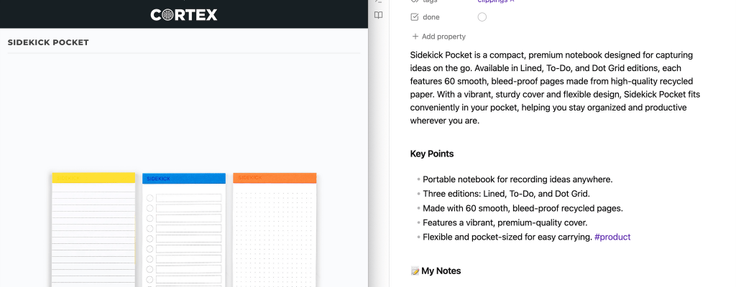Viewport: 736px width, 287px height.
Task: Click the Cortex logo in the header
Action: [184, 15]
